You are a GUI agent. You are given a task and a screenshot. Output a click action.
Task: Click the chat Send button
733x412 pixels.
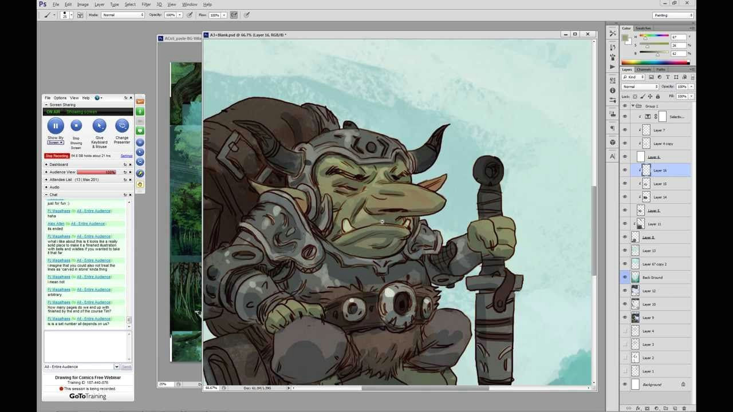tap(126, 367)
